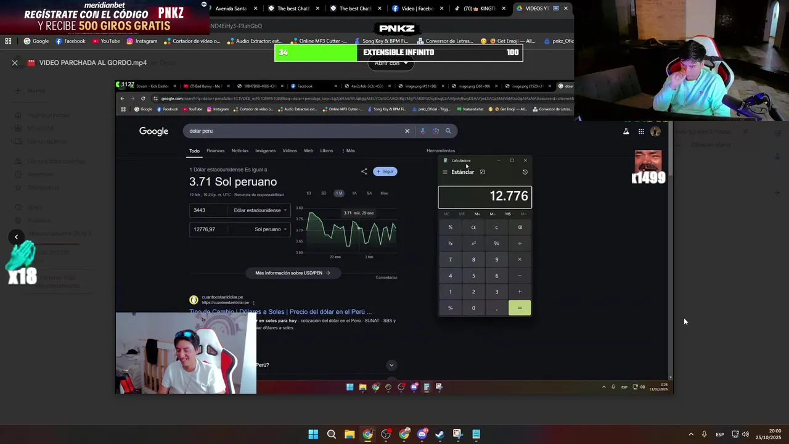Toggle Calculator keep-on-top mode icon
789x444 pixels.
(482, 172)
